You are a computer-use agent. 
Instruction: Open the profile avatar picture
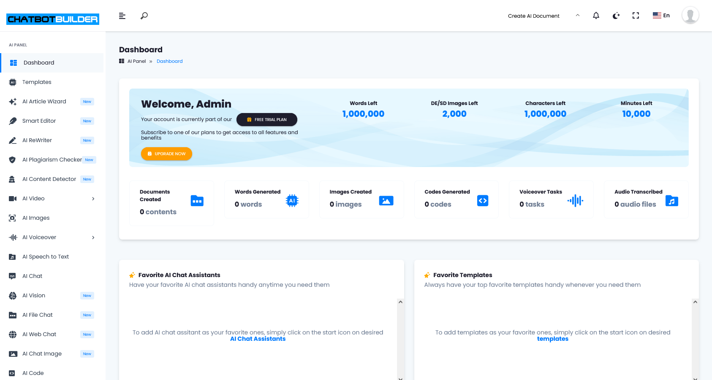click(690, 15)
